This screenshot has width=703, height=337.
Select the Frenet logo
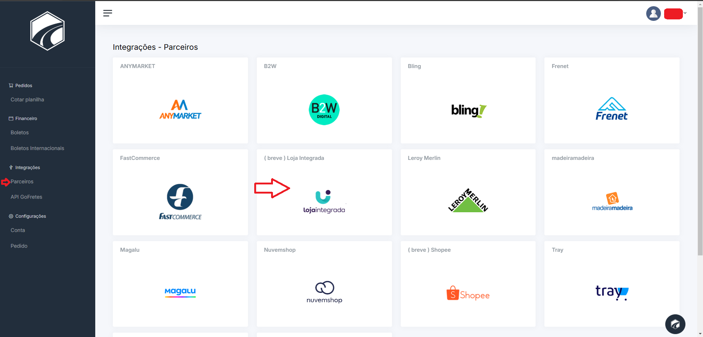[612, 109]
